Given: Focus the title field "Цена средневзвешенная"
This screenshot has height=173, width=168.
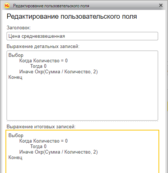Looking at the screenshot, I should 82,36.
